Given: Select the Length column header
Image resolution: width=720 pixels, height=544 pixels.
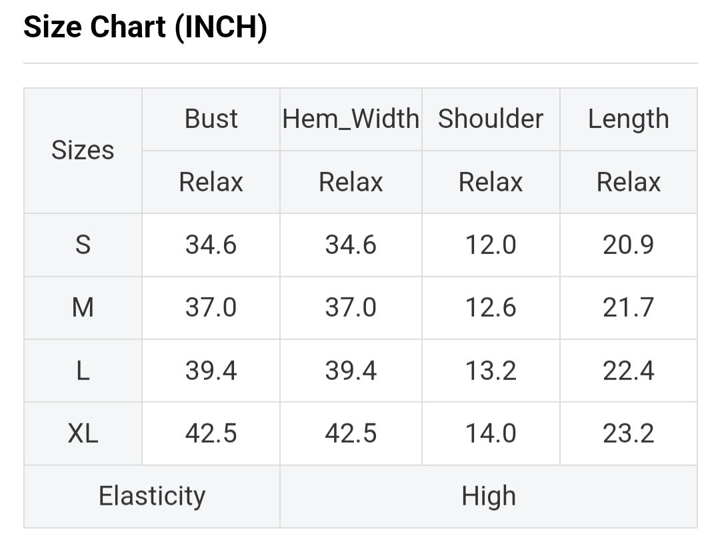Looking at the screenshot, I should click(628, 119).
